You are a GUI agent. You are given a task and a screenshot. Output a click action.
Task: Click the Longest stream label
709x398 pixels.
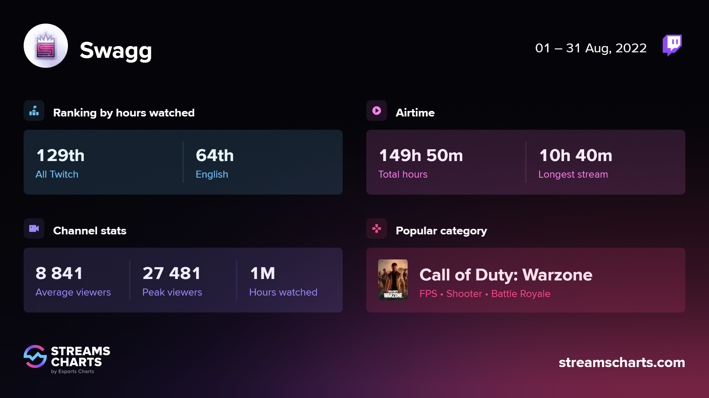[573, 174]
